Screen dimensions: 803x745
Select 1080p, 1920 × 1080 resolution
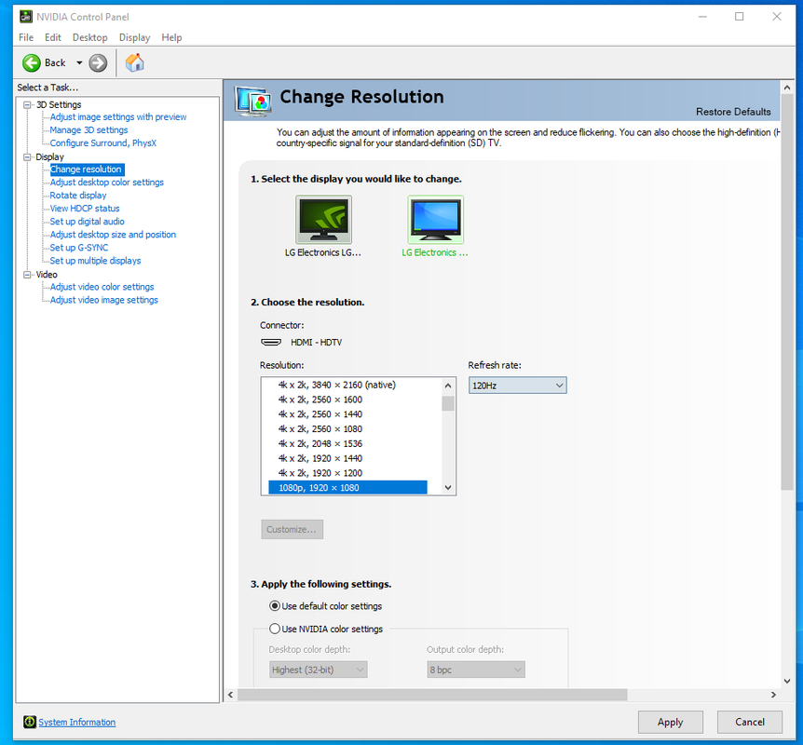click(x=347, y=488)
